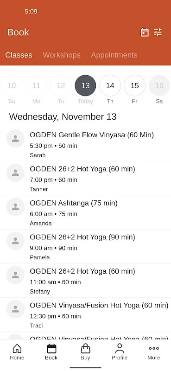Screen dimensions: 171x371
Task: Tap Sarah's instructor avatar placeholder
Action: point(15,139)
